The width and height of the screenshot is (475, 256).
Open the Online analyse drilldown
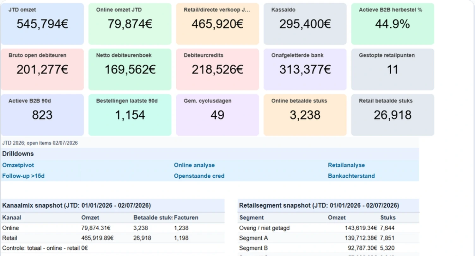(194, 165)
